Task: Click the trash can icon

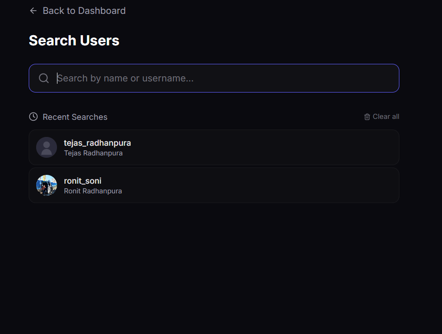Action: [x=367, y=117]
